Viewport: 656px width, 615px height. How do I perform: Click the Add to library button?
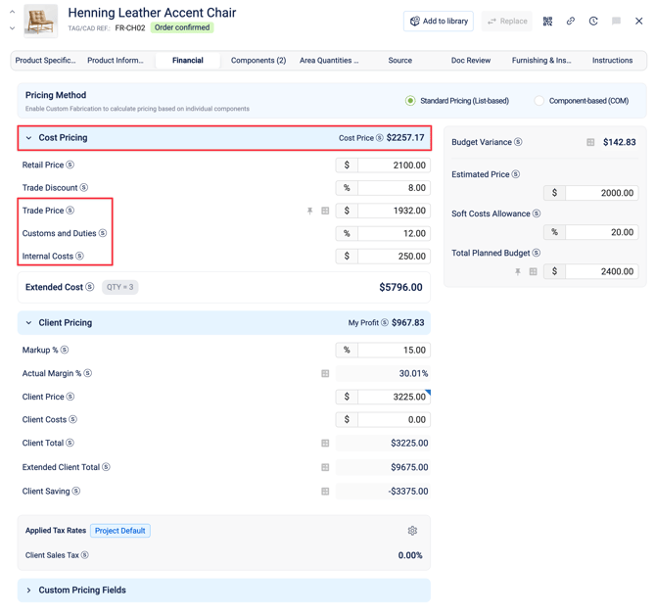[439, 21]
